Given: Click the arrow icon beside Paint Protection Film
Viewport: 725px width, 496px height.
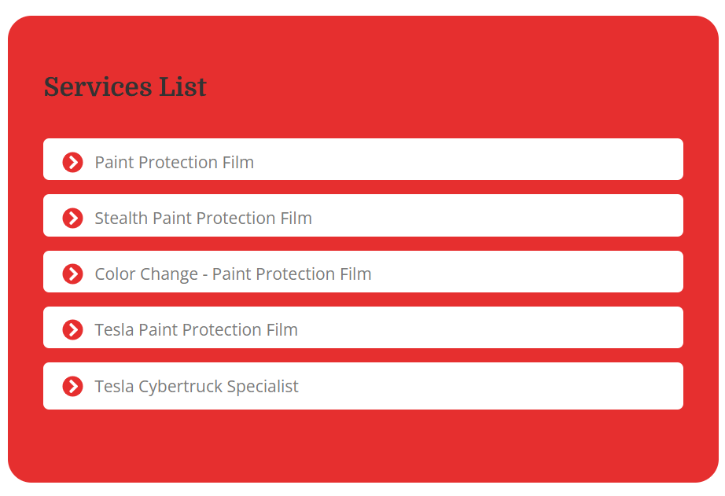Looking at the screenshot, I should 72,163.
